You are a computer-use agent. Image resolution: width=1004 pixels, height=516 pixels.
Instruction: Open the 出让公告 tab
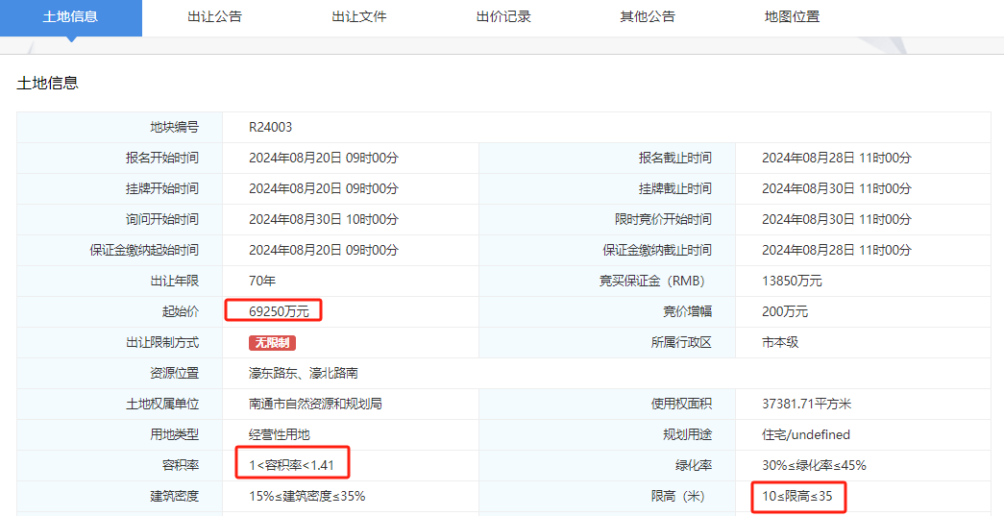coord(214,17)
